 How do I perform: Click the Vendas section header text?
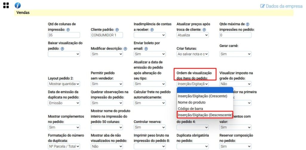tap(23, 13)
